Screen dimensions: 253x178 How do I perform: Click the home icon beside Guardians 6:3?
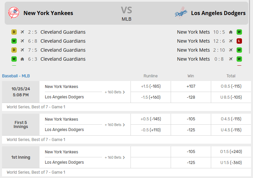pos(22,59)
